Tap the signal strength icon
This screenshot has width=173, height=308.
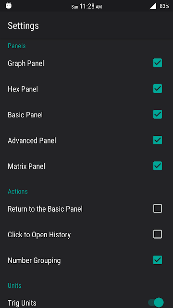[153, 6]
